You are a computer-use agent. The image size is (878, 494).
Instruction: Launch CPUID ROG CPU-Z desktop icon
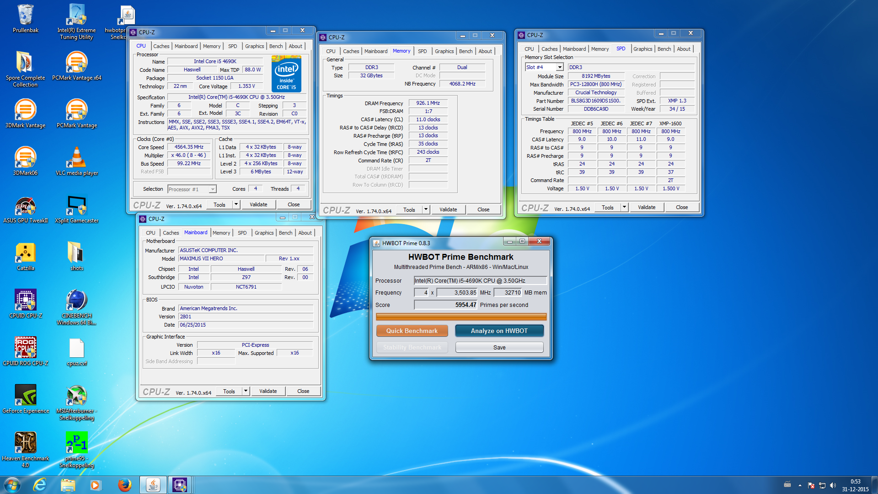[26, 351]
